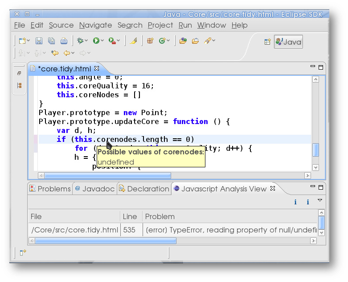Switch to the Declaration tab

[144, 189]
